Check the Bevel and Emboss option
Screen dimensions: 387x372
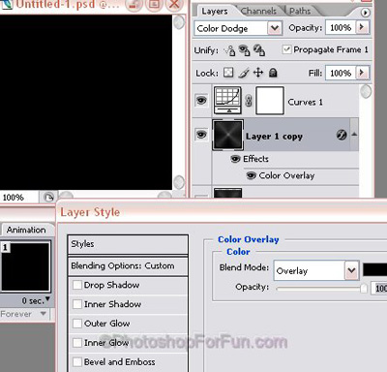pos(77,362)
